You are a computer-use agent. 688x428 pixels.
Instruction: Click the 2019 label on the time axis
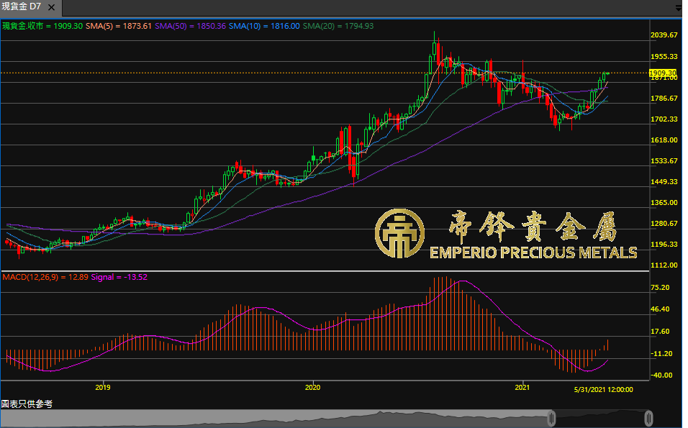pyautogui.click(x=103, y=387)
